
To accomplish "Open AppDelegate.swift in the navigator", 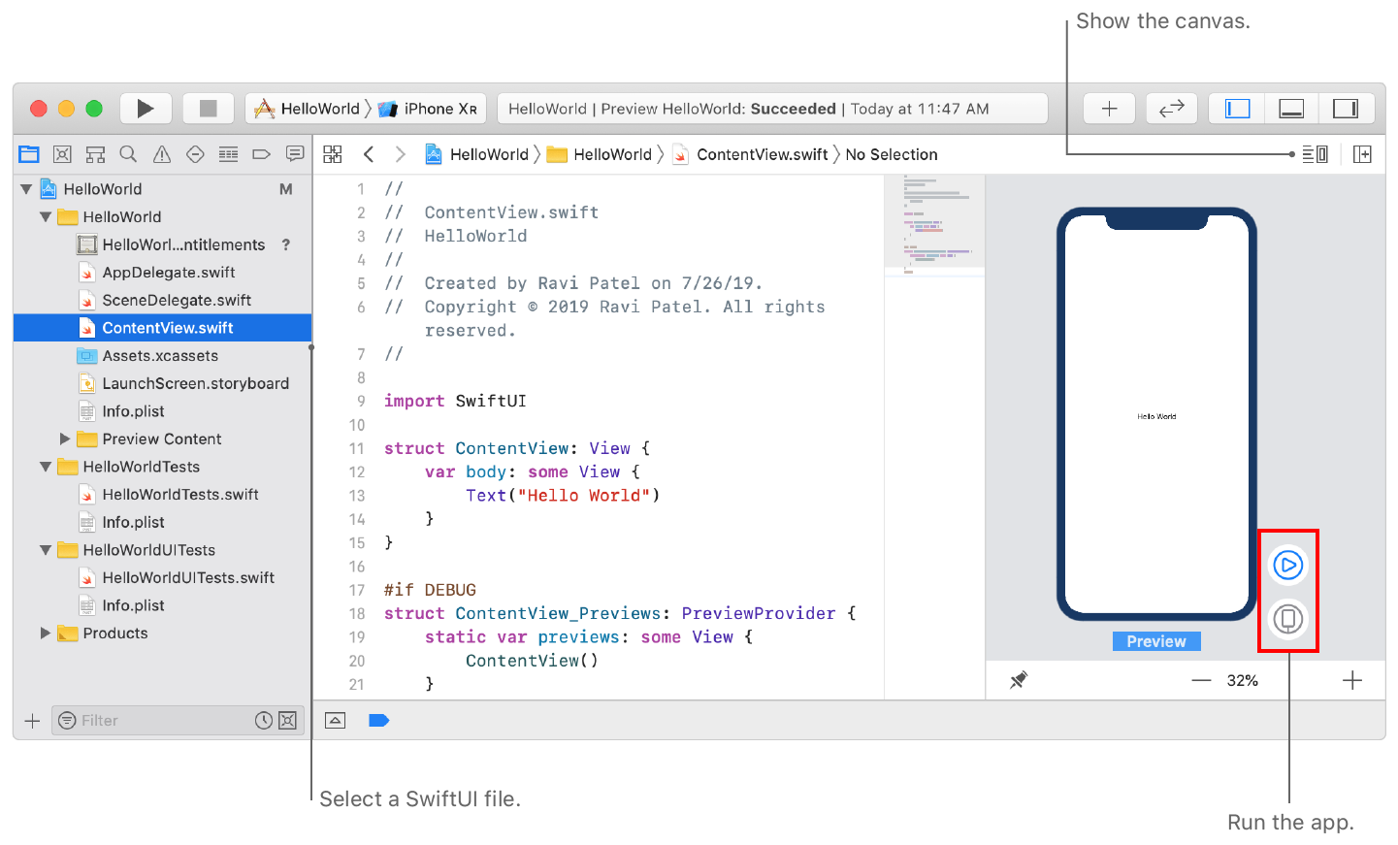I will [x=168, y=273].
